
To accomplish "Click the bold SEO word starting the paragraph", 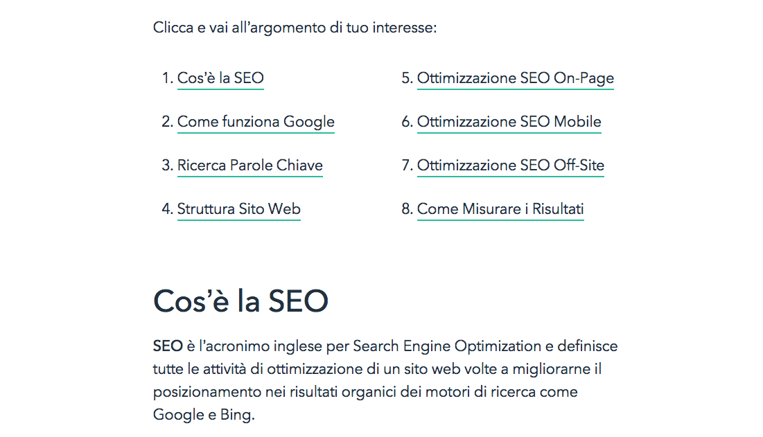I will point(167,346).
